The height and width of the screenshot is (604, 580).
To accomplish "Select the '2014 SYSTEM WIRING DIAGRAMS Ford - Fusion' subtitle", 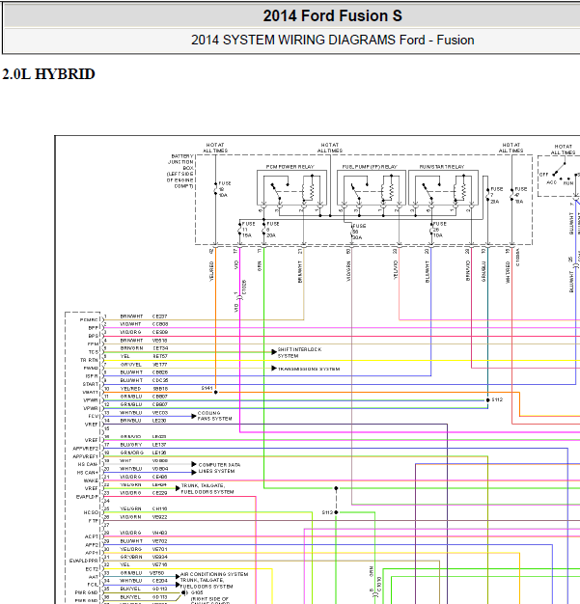I will 332,41.
